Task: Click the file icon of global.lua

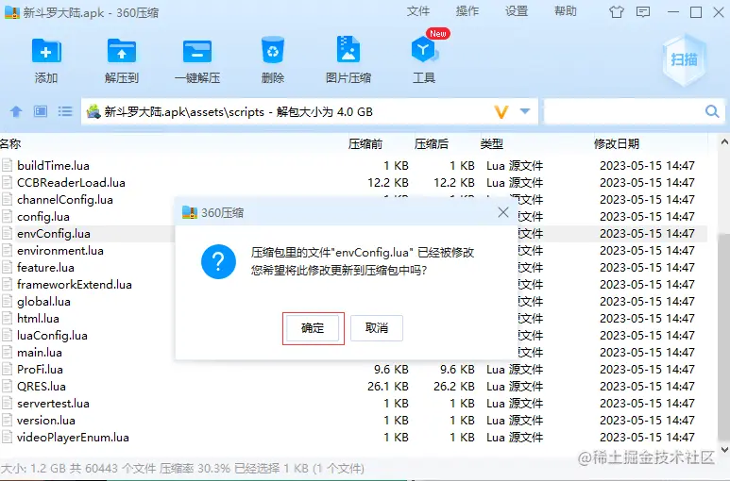Action: 7,301
